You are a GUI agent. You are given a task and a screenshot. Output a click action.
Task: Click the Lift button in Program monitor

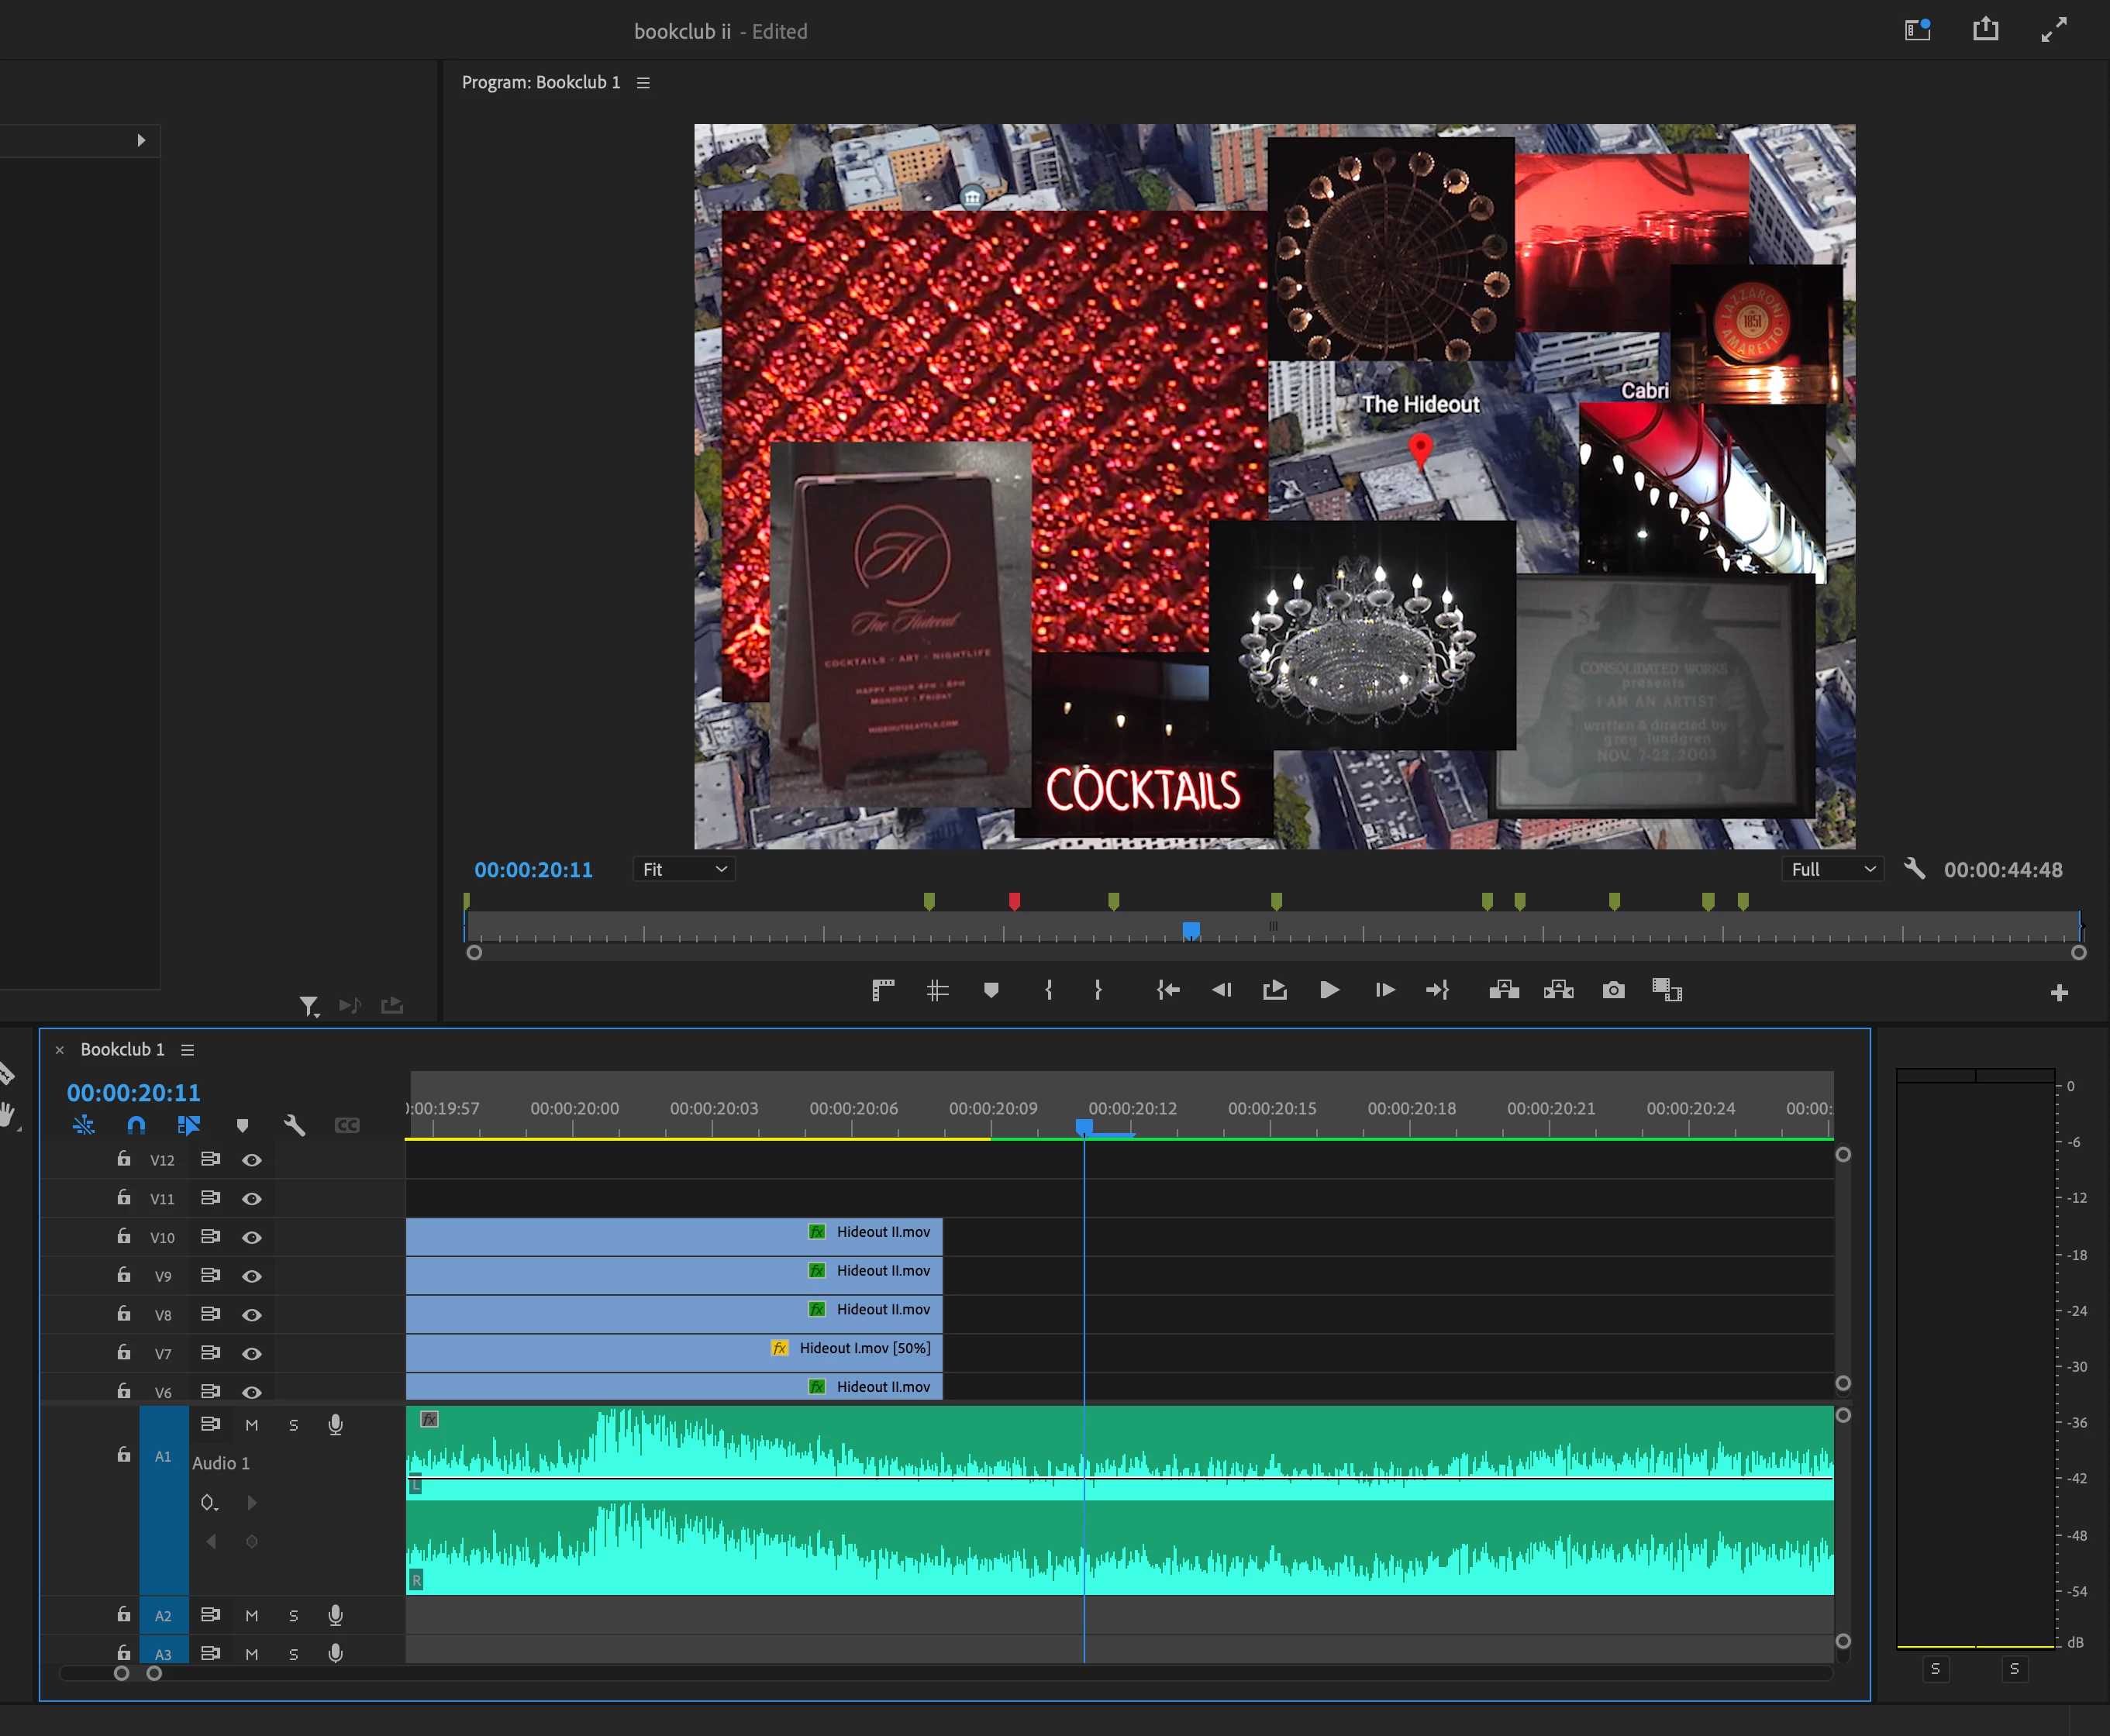pyautogui.click(x=1504, y=990)
